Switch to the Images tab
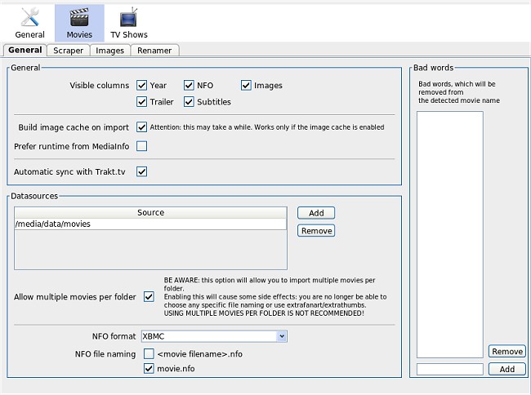This screenshot has width=531, height=395. click(109, 51)
